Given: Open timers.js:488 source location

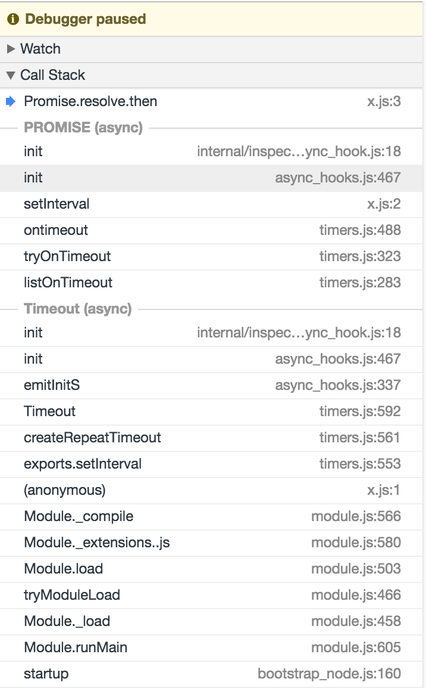Looking at the screenshot, I should 360,230.
